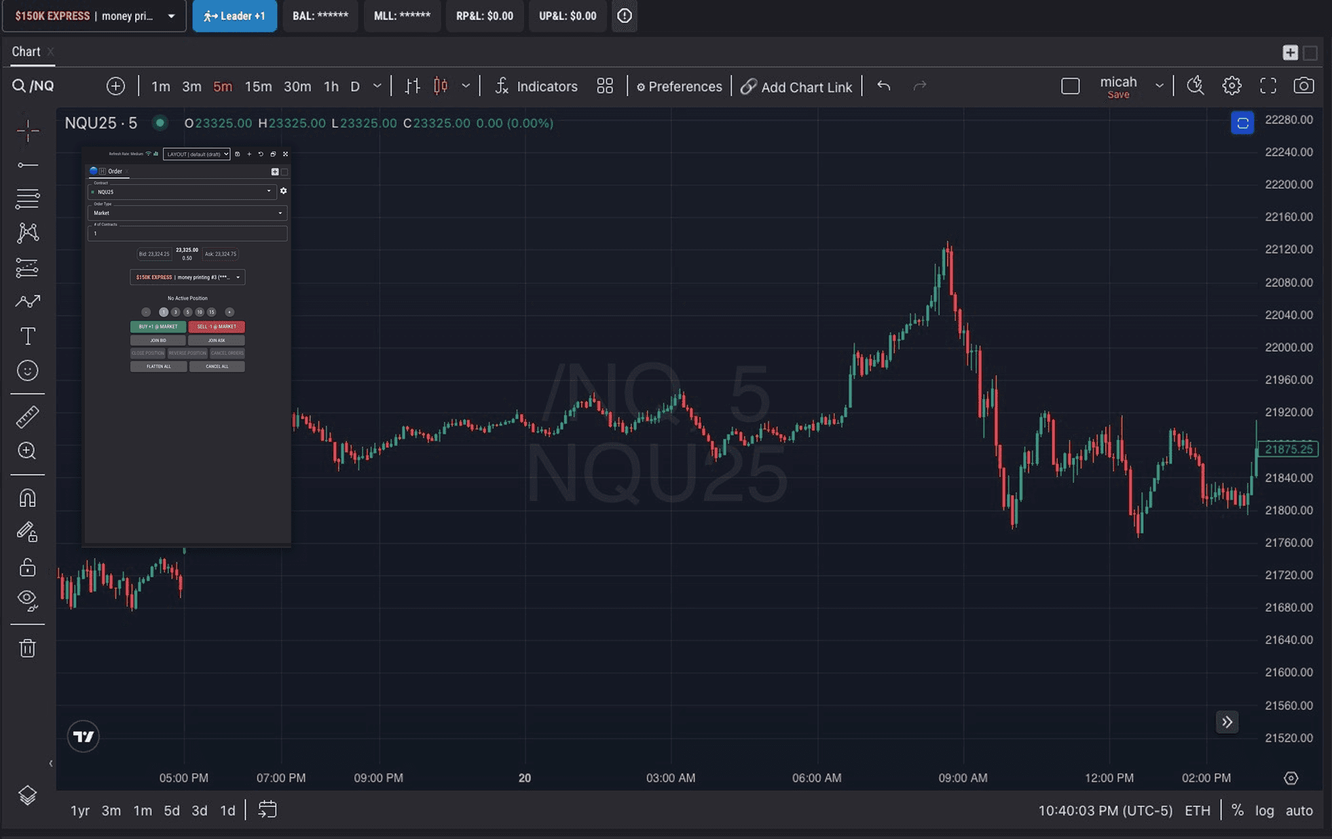Select the Trend Line tool
The height and width of the screenshot is (839, 1332).
[x=27, y=164]
